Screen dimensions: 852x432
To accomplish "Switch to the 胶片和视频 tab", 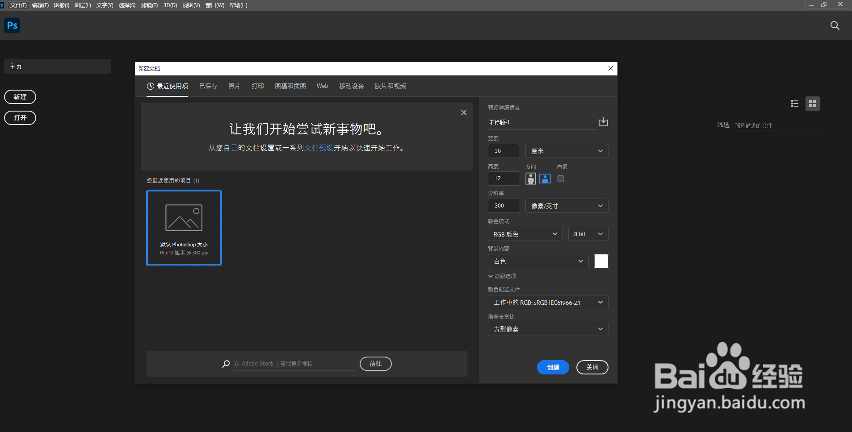I will click(x=390, y=86).
